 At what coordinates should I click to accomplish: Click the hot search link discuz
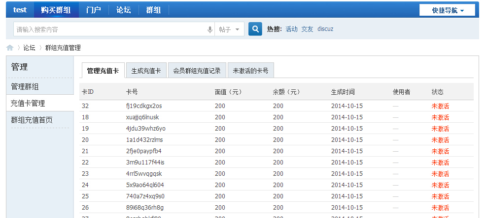coord(325,29)
